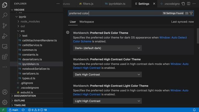
Task: Collapse the src folder
Action: pyautogui.click(x=37, y=31)
